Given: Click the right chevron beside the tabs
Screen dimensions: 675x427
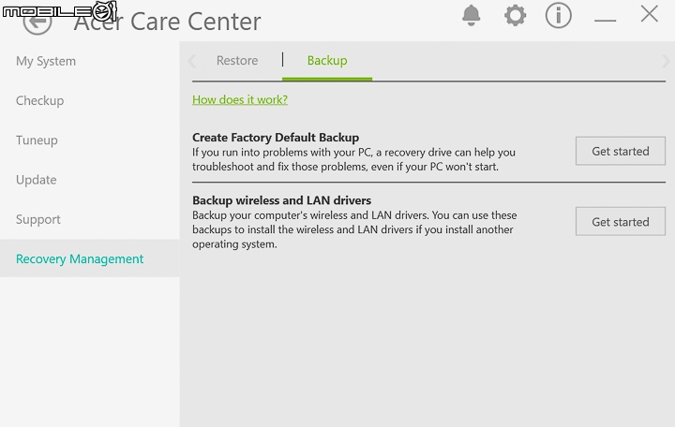Looking at the screenshot, I should (666, 61).
